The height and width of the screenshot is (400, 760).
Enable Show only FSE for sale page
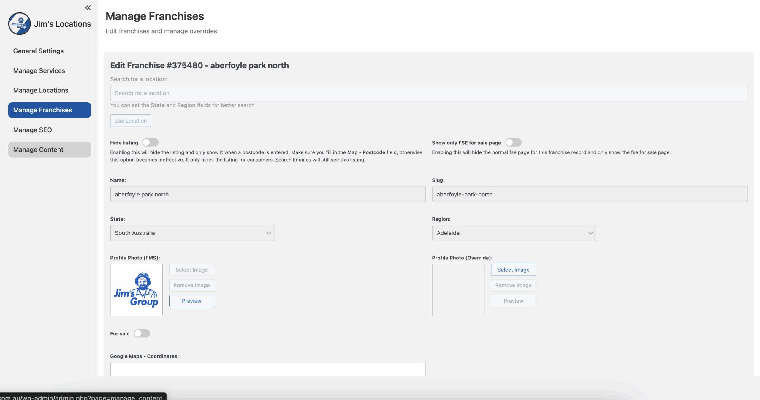coord(513,143)
